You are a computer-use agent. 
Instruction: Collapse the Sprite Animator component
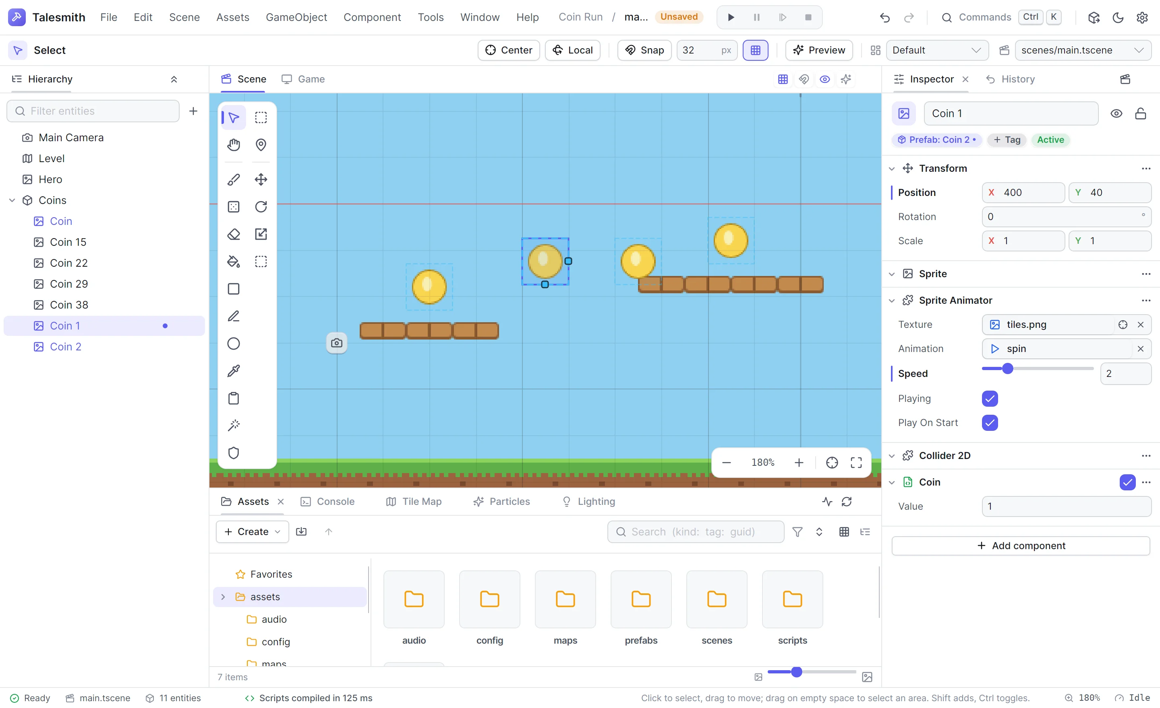pos(891,300)
